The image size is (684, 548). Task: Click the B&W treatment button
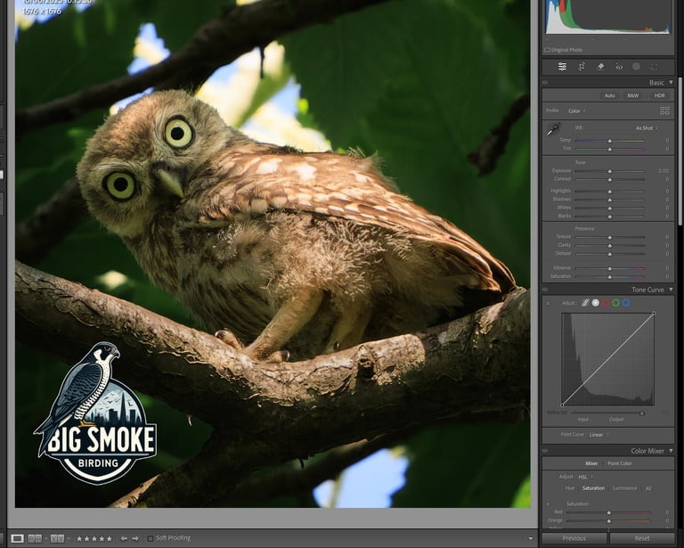coord(633,95)
